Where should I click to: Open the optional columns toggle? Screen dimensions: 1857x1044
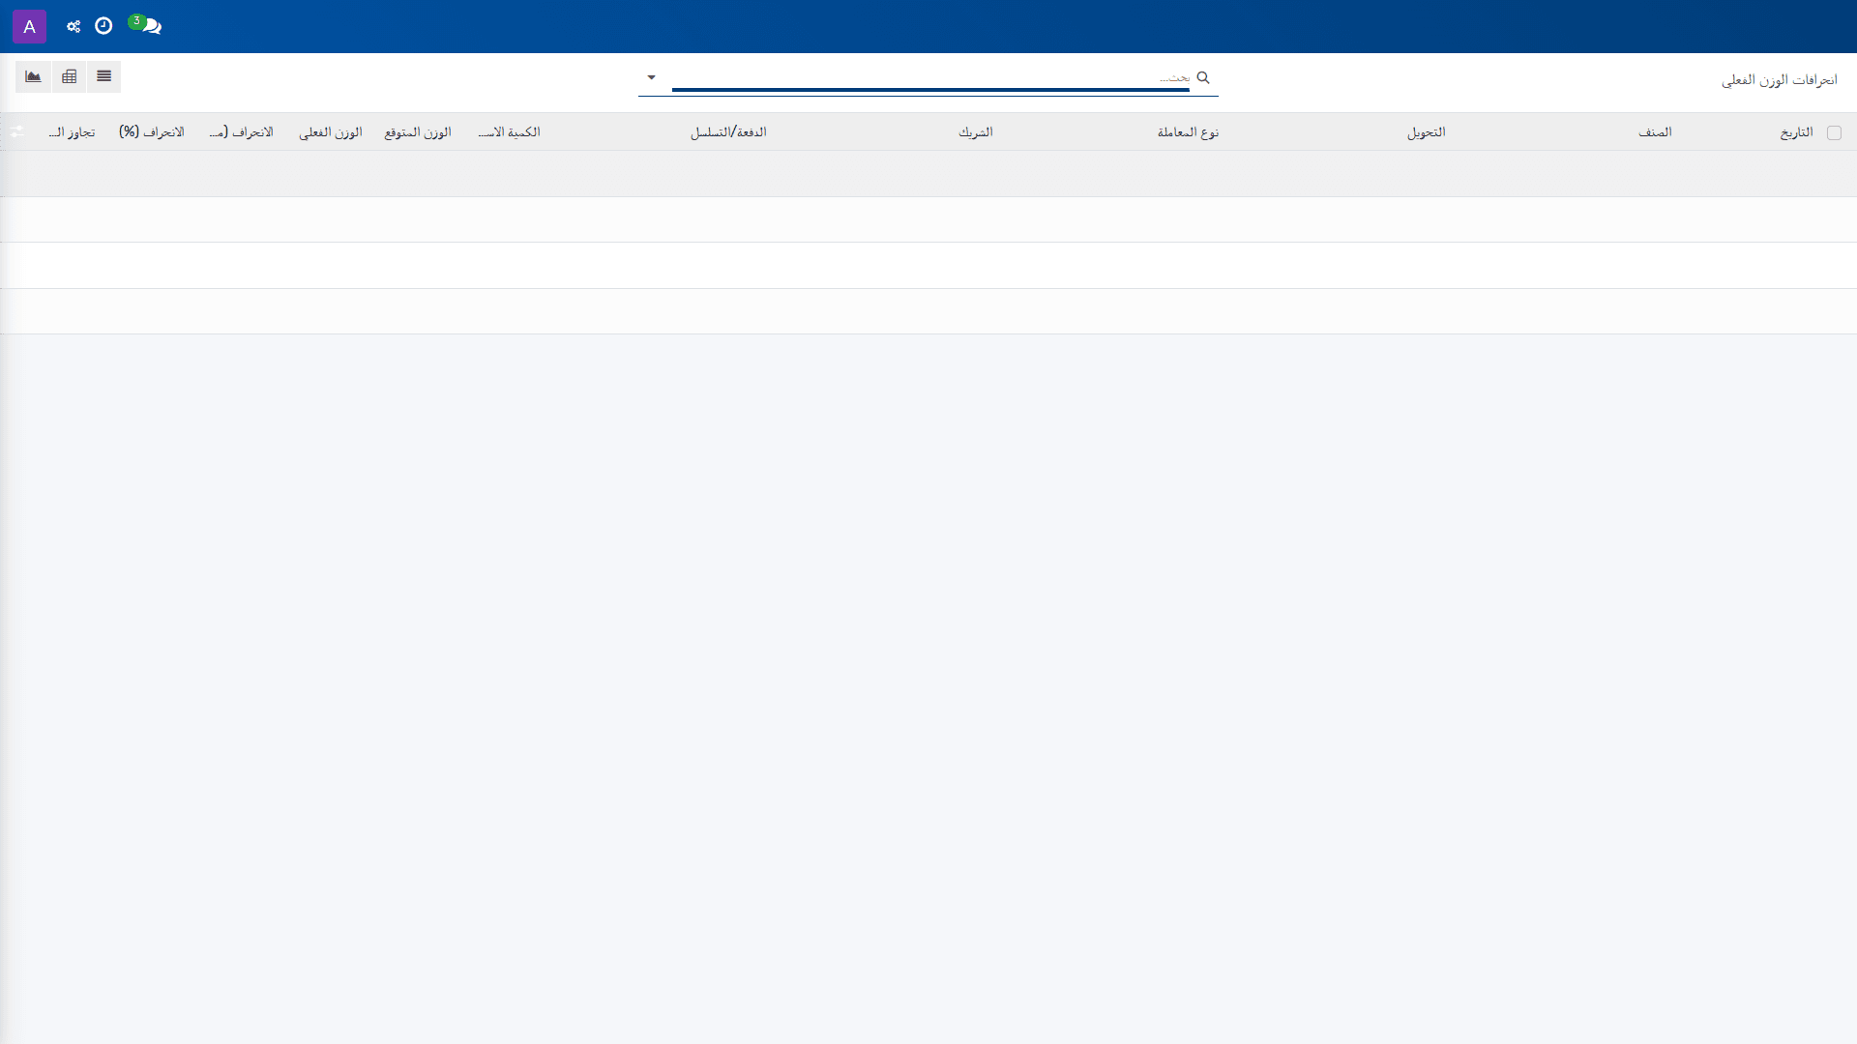pyautogui.click(x=16, y=131)
